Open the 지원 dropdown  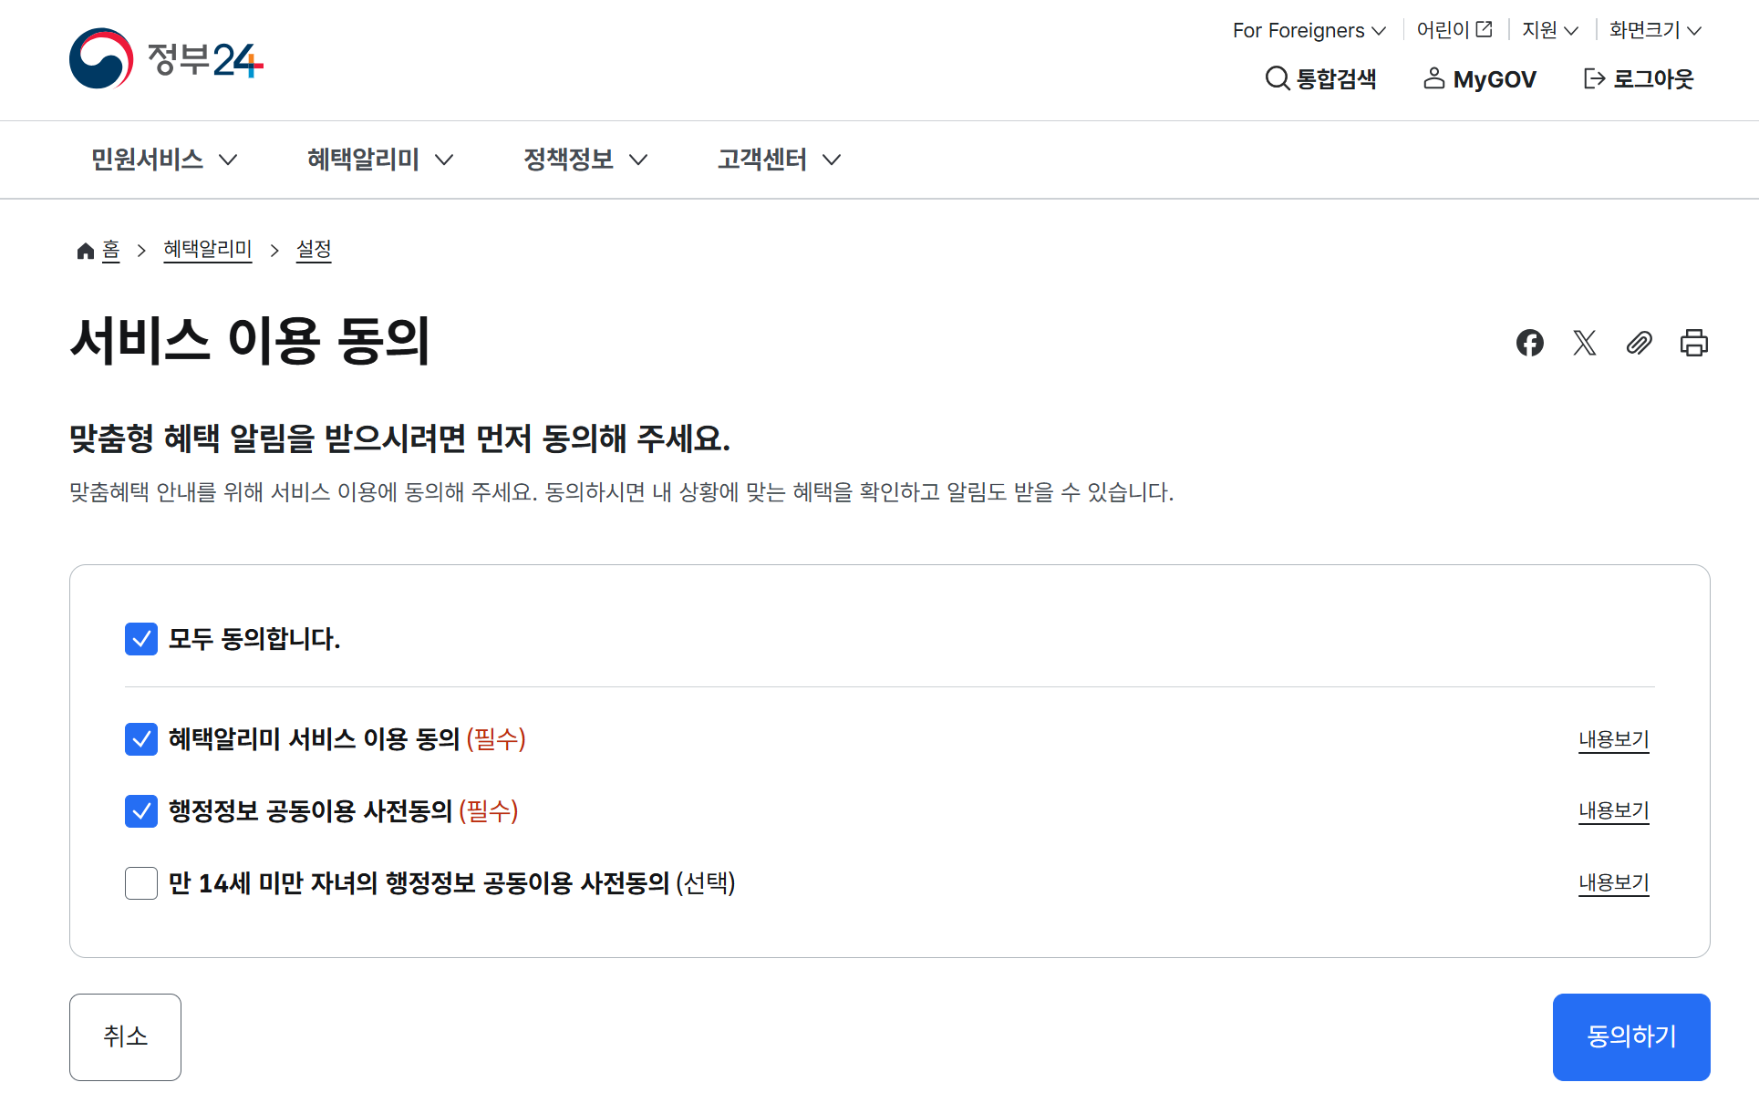pyautogui.click(x=1549, y=30)
